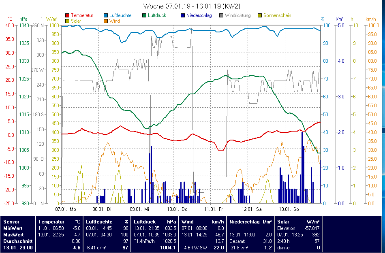Click the '11.01. Fr' date label

(214, 209)
